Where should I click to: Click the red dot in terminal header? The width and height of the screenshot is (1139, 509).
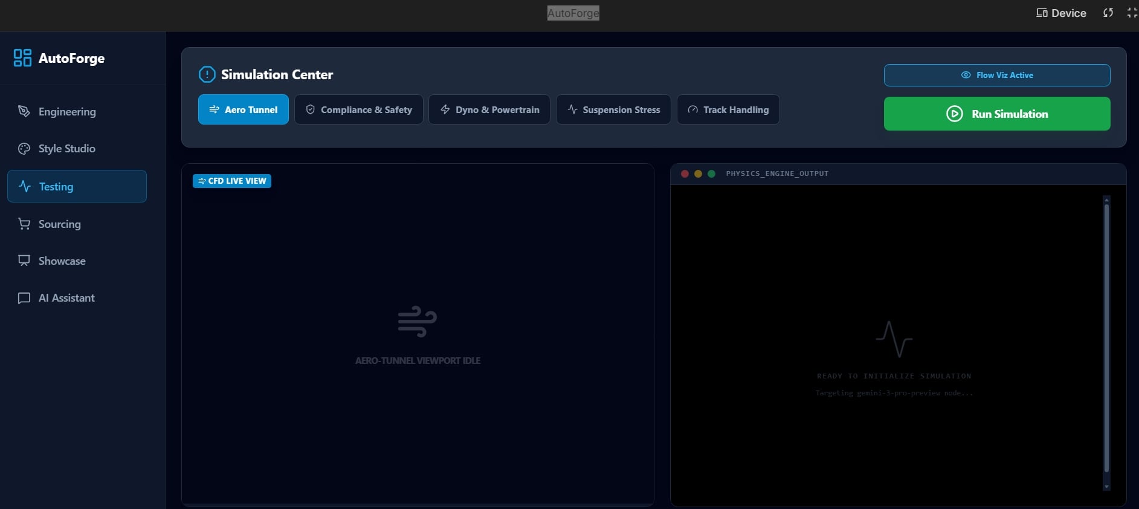pyautogui.click(x=685, y=174)
